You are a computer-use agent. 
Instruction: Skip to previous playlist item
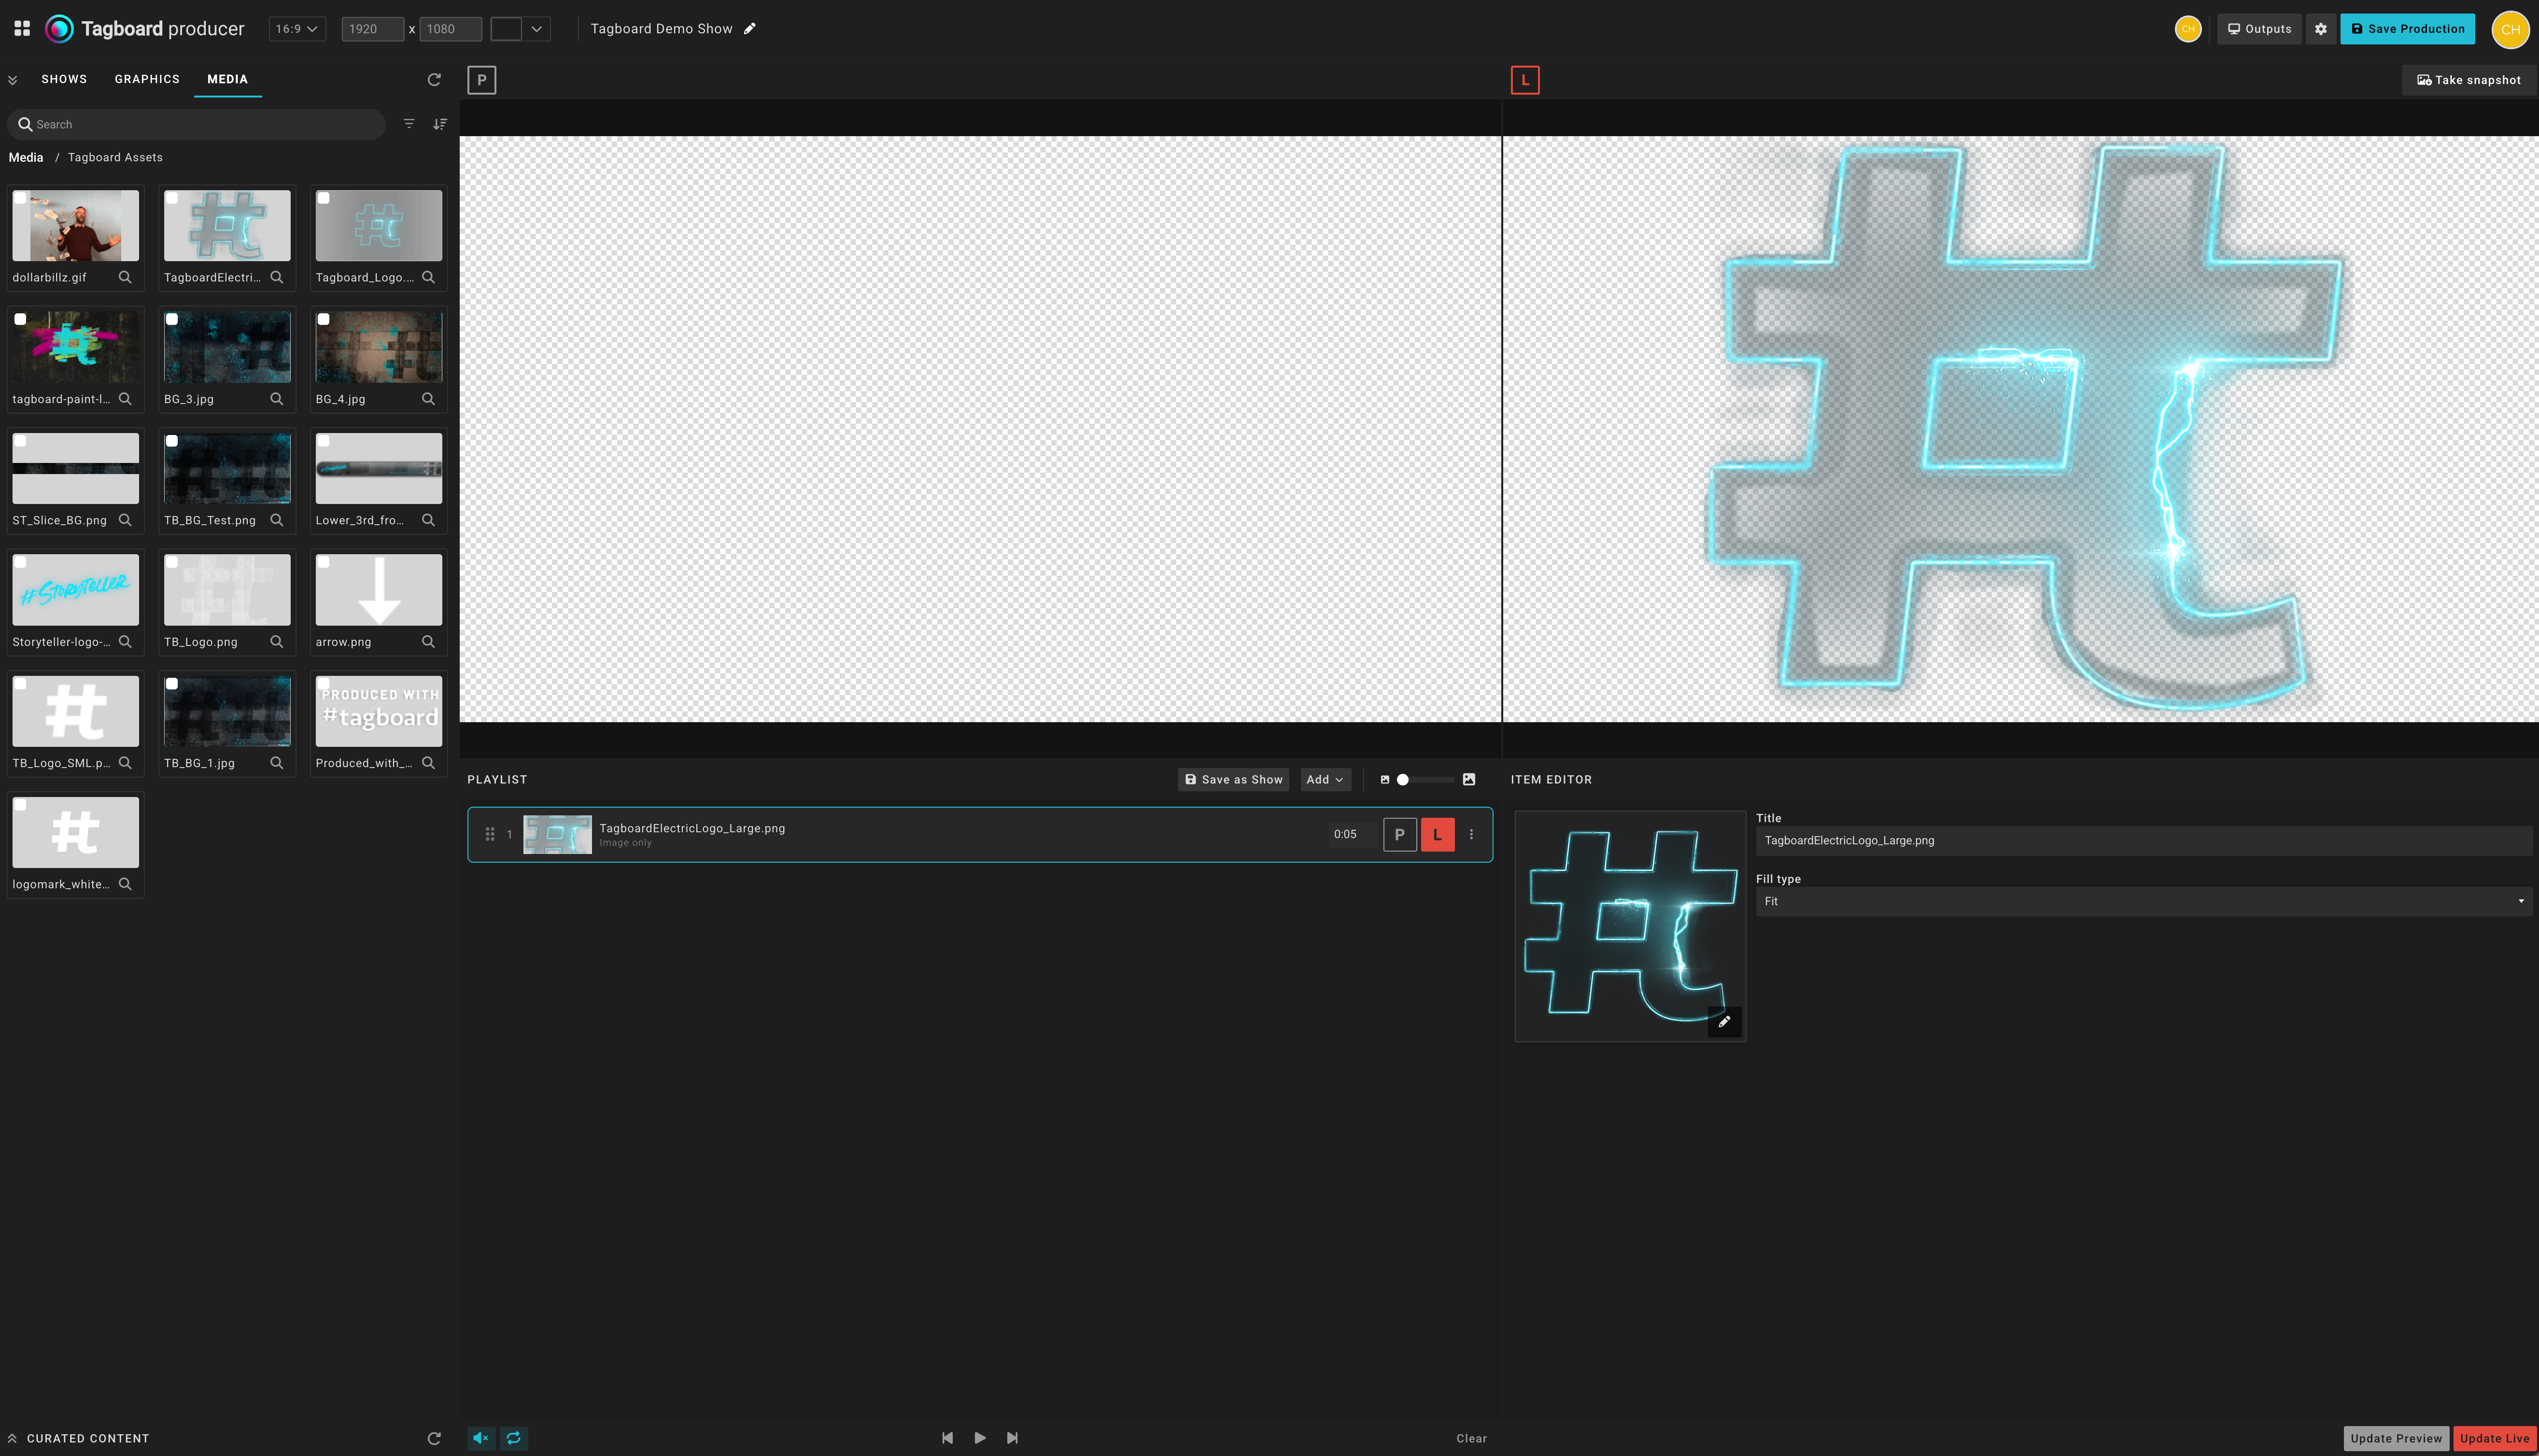[947, 1438]
